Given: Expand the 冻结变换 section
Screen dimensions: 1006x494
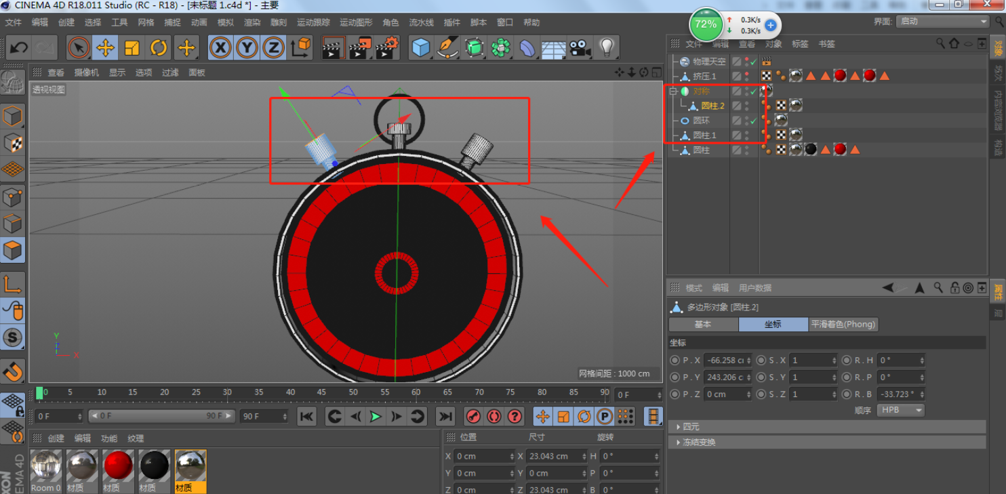Looking at the screenshot, I should [827, 442].
